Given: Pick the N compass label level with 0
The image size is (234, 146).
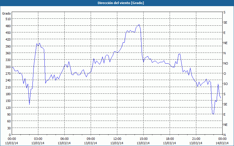Looking at the screenshot, I should pyautogui.click(x=224, y=135).
